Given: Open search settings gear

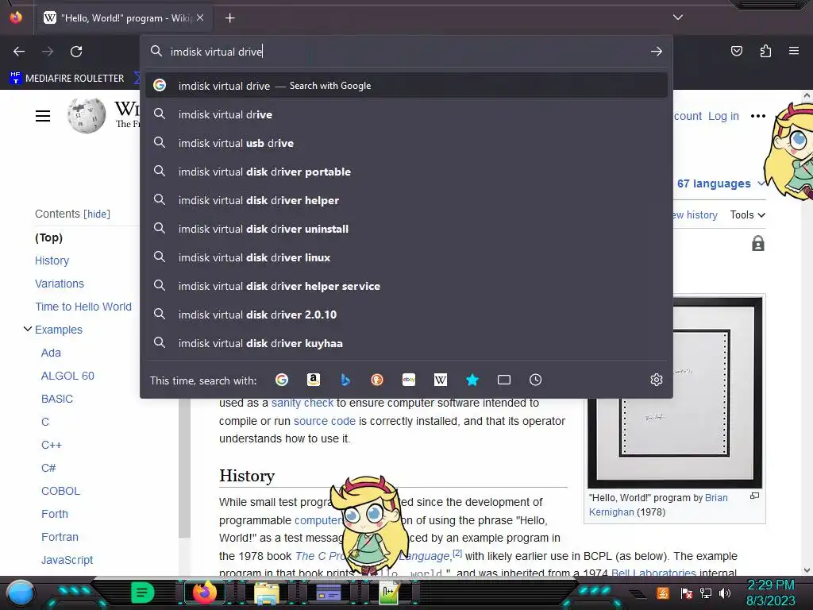Looking at the screenshot, I should pos(657,380).
